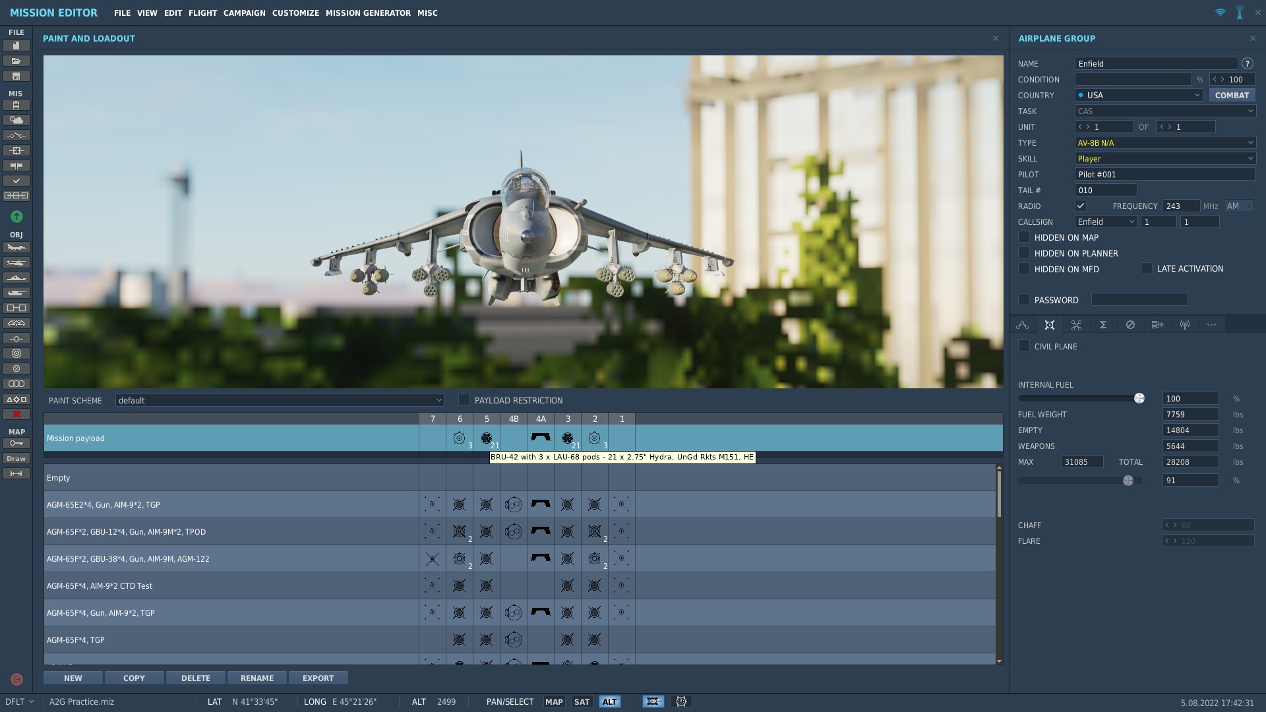Open the route waypoints tab icon
Viewport: 1266px width, 712px height.
click(x=1023, y=325)
